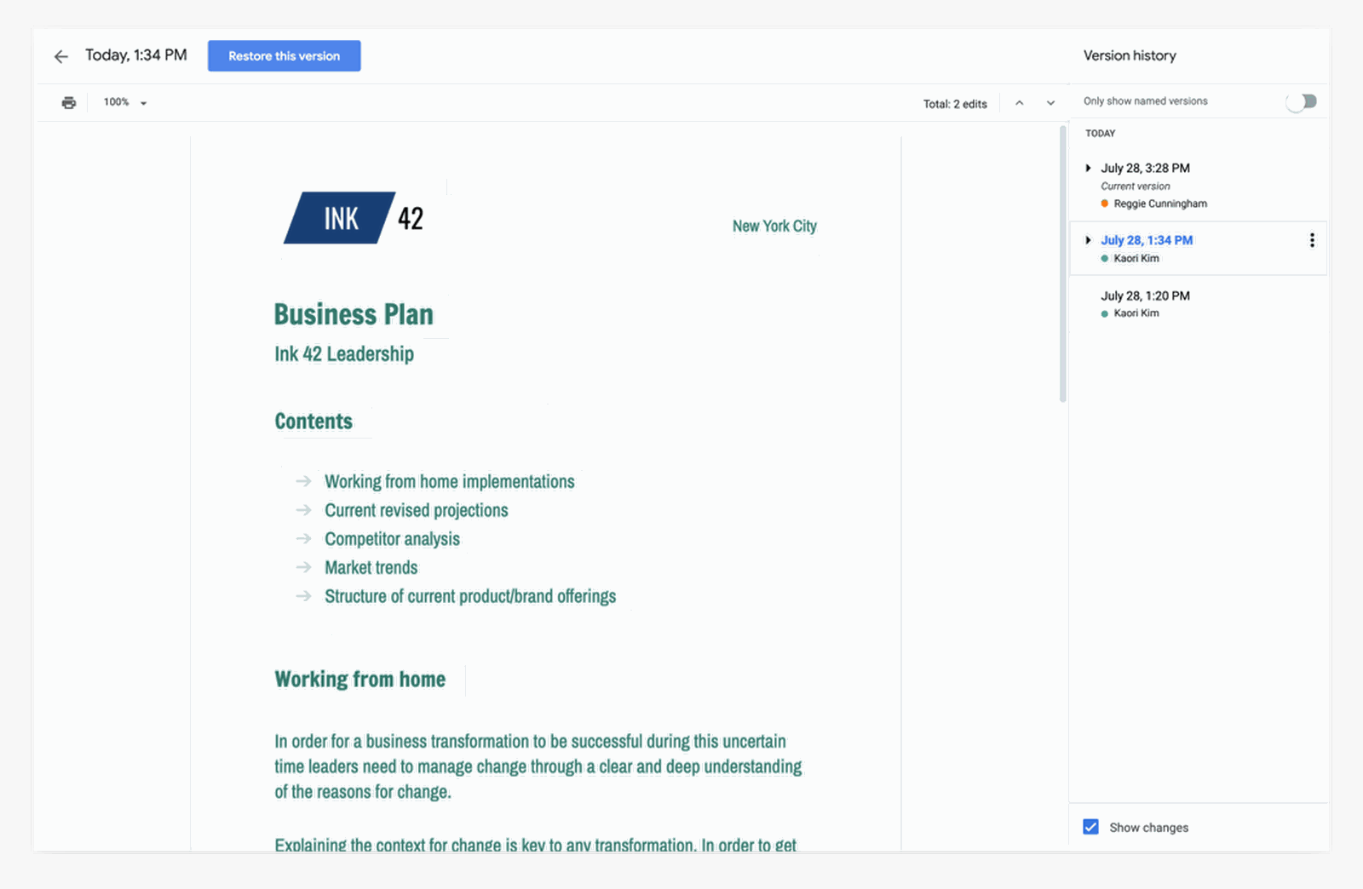Screen dimensions: 1363x889
Task: Expand the July 28, 1:34 PM version details
Action: click(x=1088, y=240)
